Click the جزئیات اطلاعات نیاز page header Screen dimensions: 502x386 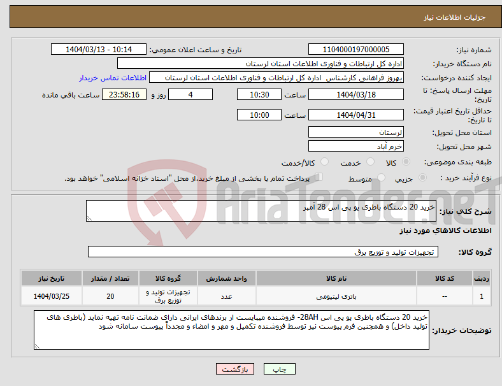point(454,17)
